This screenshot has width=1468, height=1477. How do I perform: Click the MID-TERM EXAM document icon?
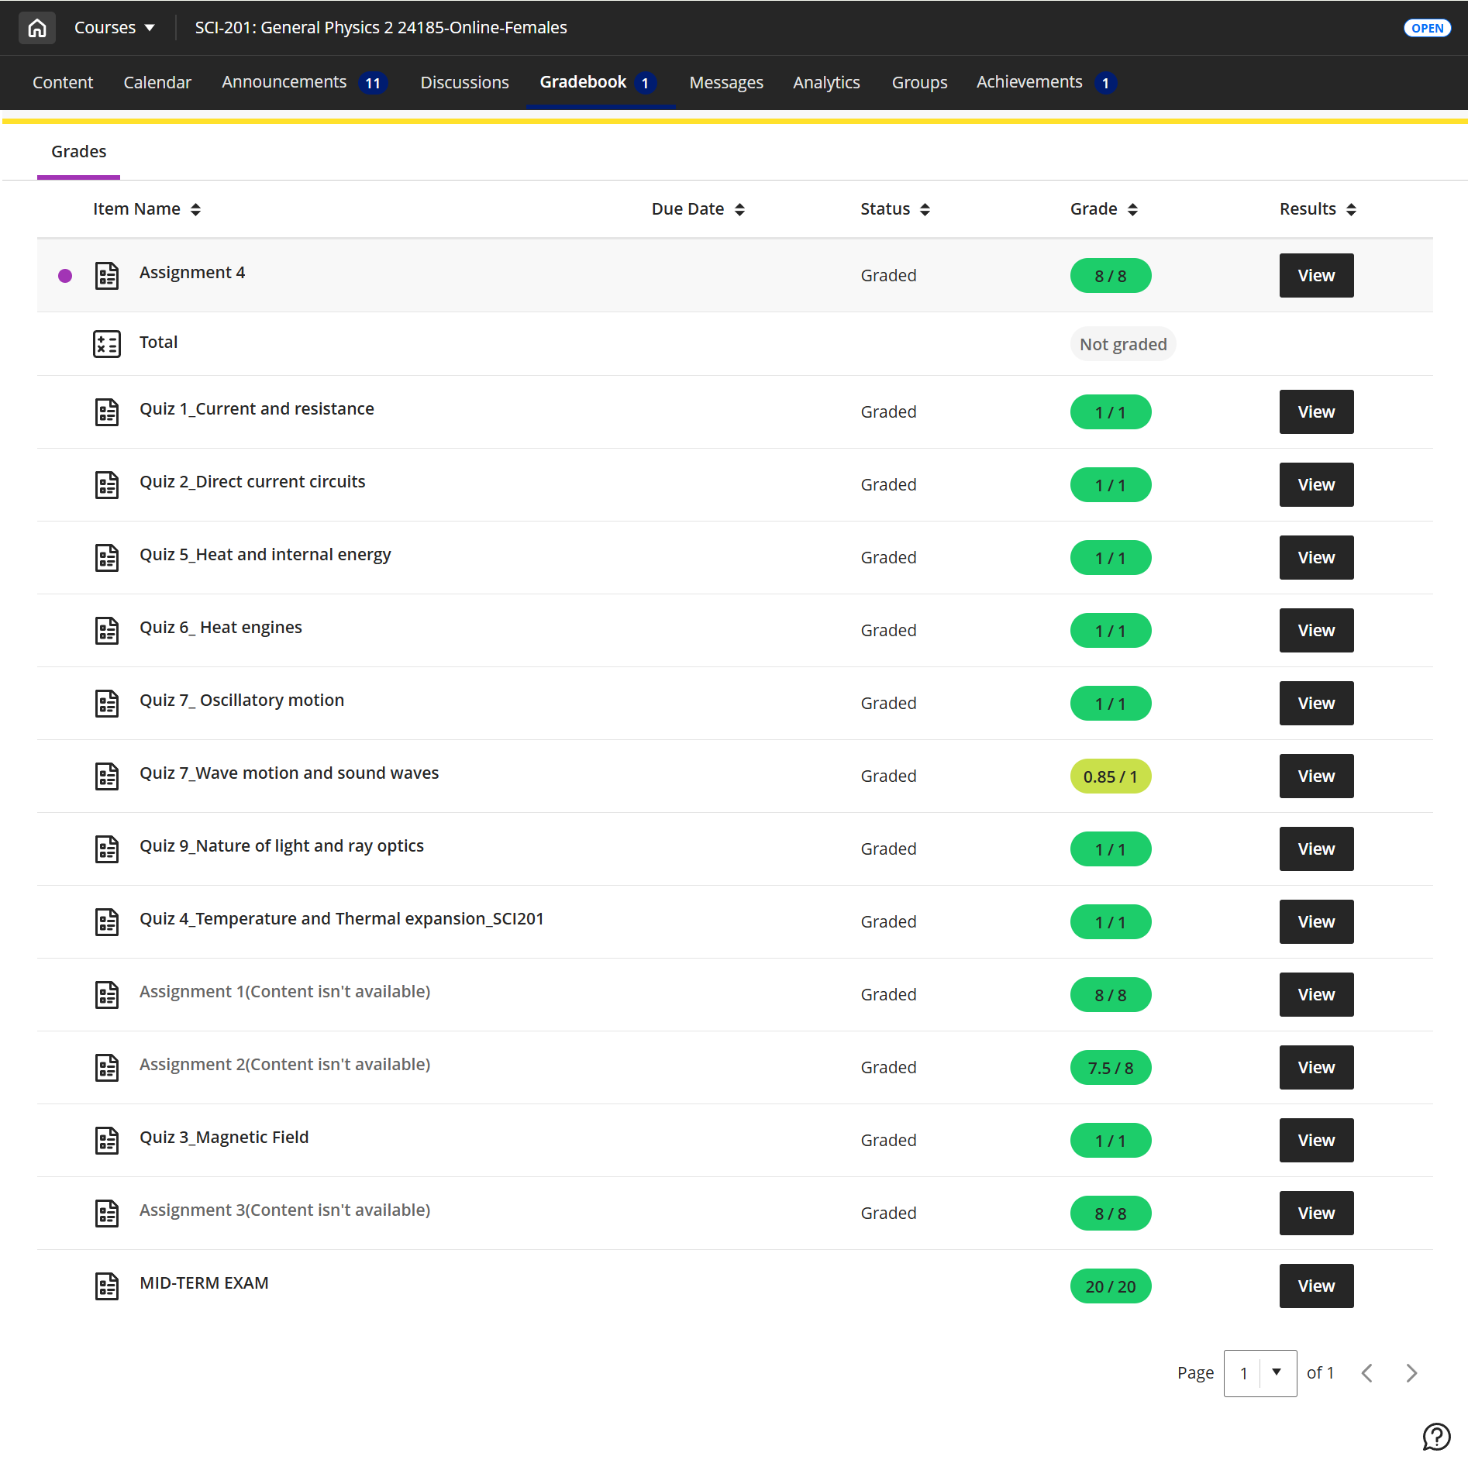107,1286
